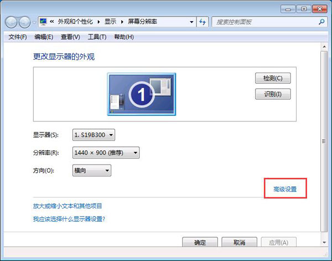The width and height of the screenshot is (332, 261).
Task: Click the 取消 button
Action: [239, 242]
